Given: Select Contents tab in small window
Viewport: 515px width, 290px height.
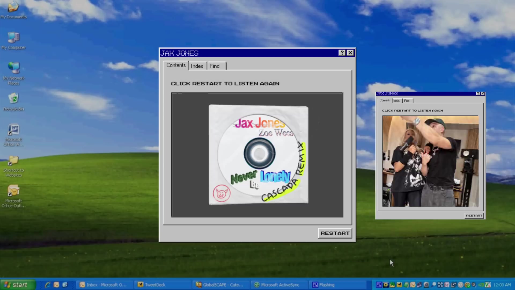Looking at the screenshot, I should [x=385, y=100].
